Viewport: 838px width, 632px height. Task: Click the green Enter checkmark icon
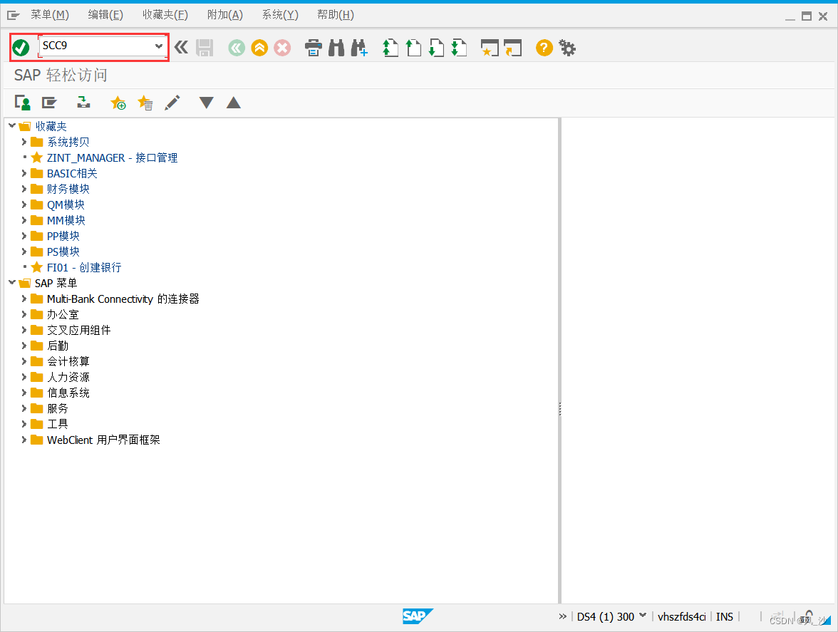[21, 48]
